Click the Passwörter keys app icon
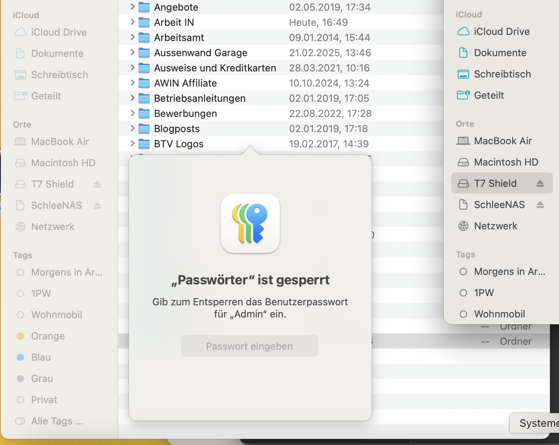This screenshot has height=445, width=559. coord(250,223)
